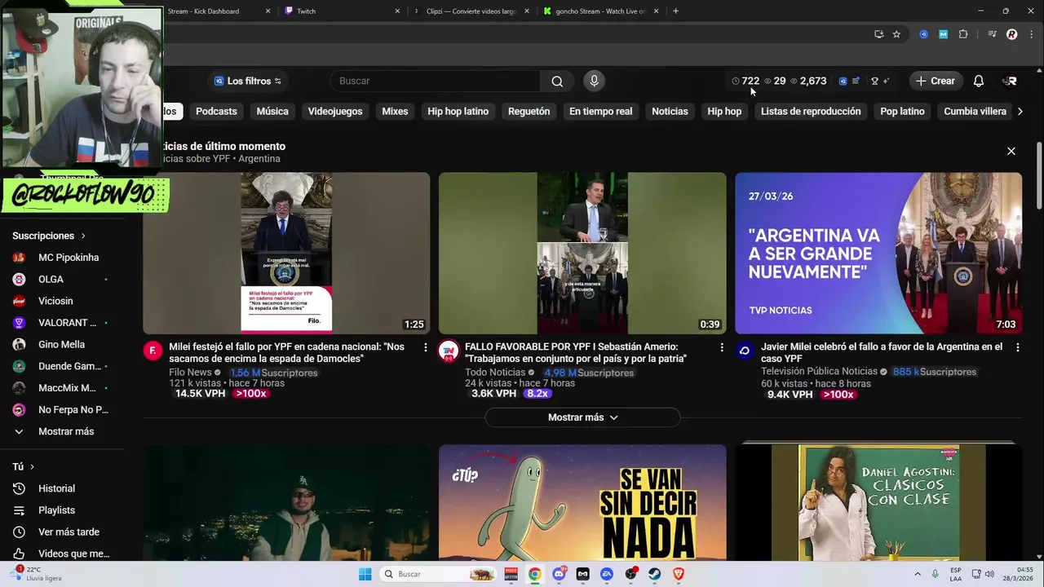Screen dimensions: 1044x587
Task: Open YouTube account avatar menu
Action: click(1011, 81)
